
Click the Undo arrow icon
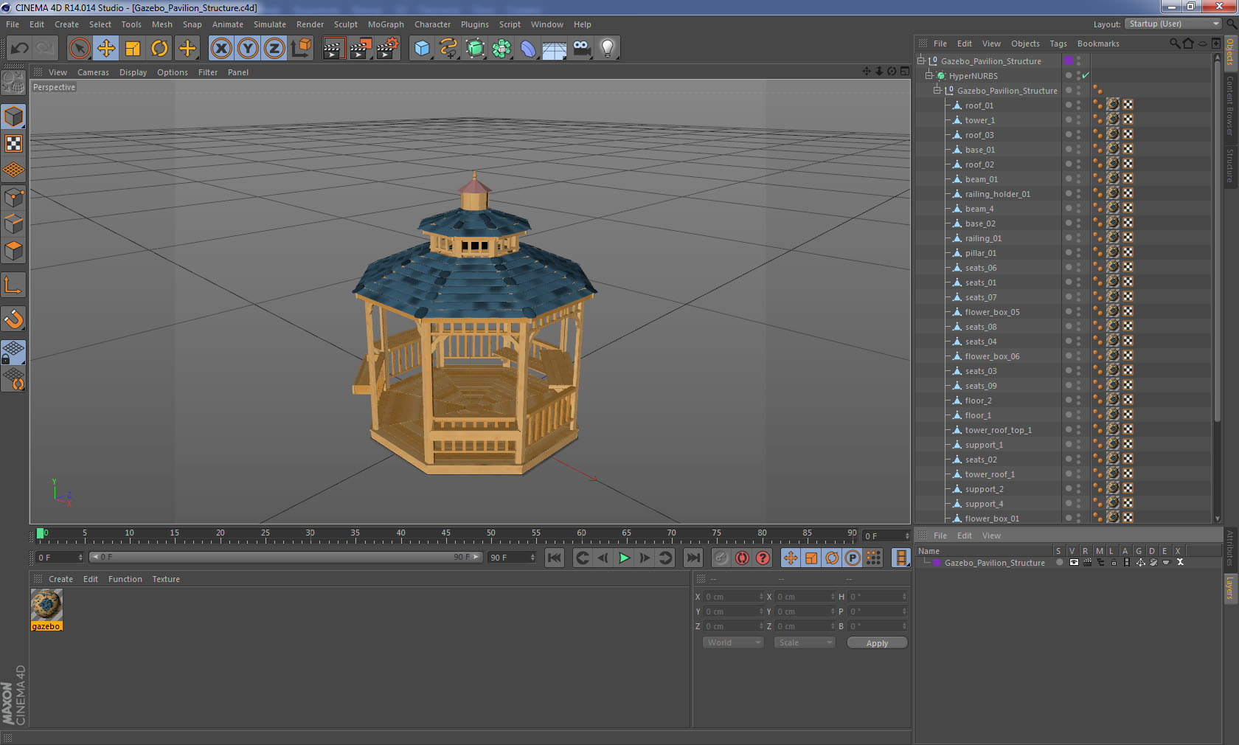[19, 49]
